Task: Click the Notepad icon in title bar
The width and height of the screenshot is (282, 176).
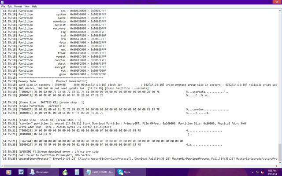Action: pos(2,2)
